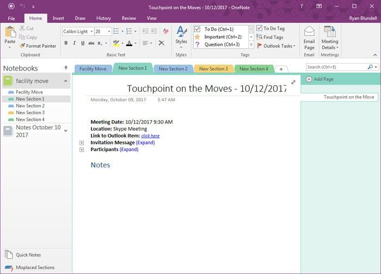The width and height of the screenshot is (381, 274).
Task: Click Email Page envelope button
Action: tap(309, 38)
